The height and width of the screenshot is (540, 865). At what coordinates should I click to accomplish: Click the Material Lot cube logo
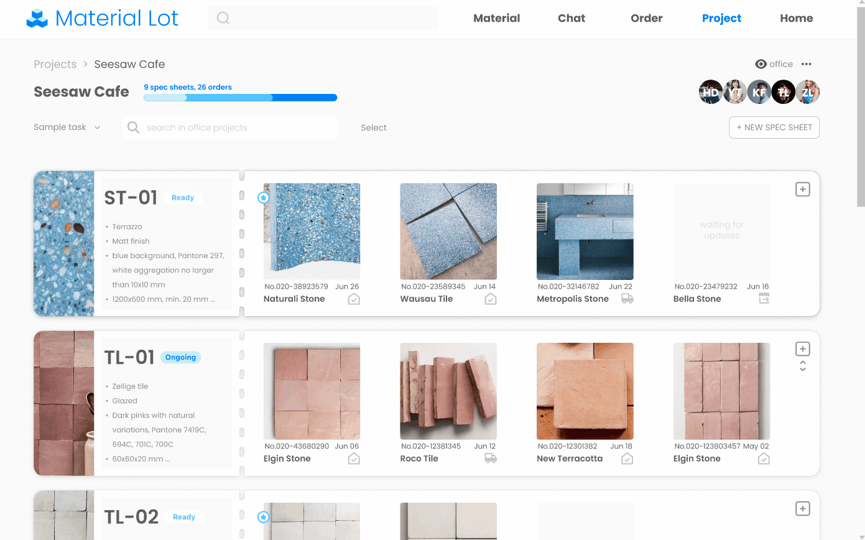pos(37,19)
